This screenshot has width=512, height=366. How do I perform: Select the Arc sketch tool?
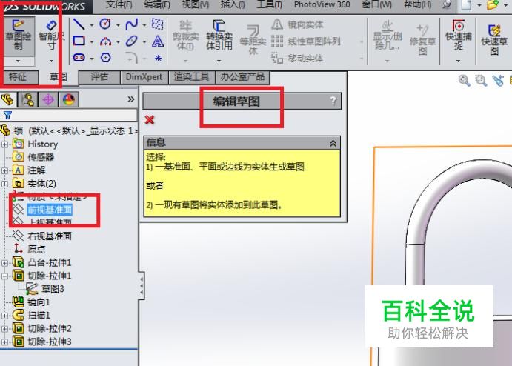105,41
